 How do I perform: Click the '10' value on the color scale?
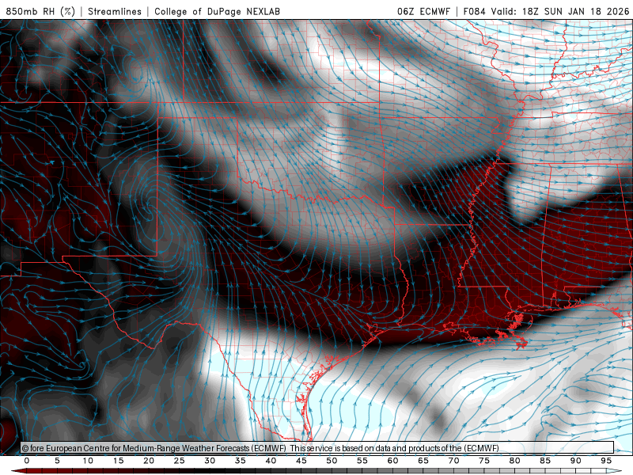pos(88,461)
